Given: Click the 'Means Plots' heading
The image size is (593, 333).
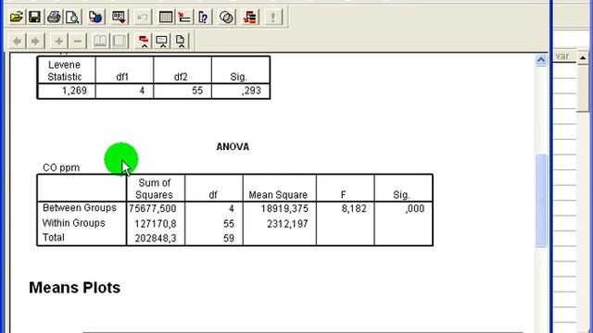Looking at the screenshot, I should 74,288.
